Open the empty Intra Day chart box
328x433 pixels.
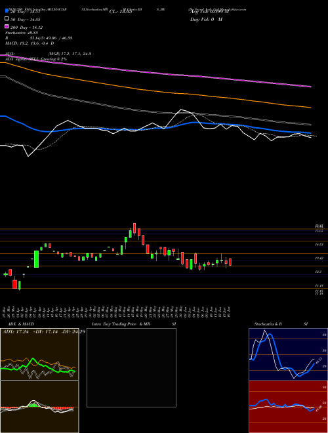tap(131, 367)
